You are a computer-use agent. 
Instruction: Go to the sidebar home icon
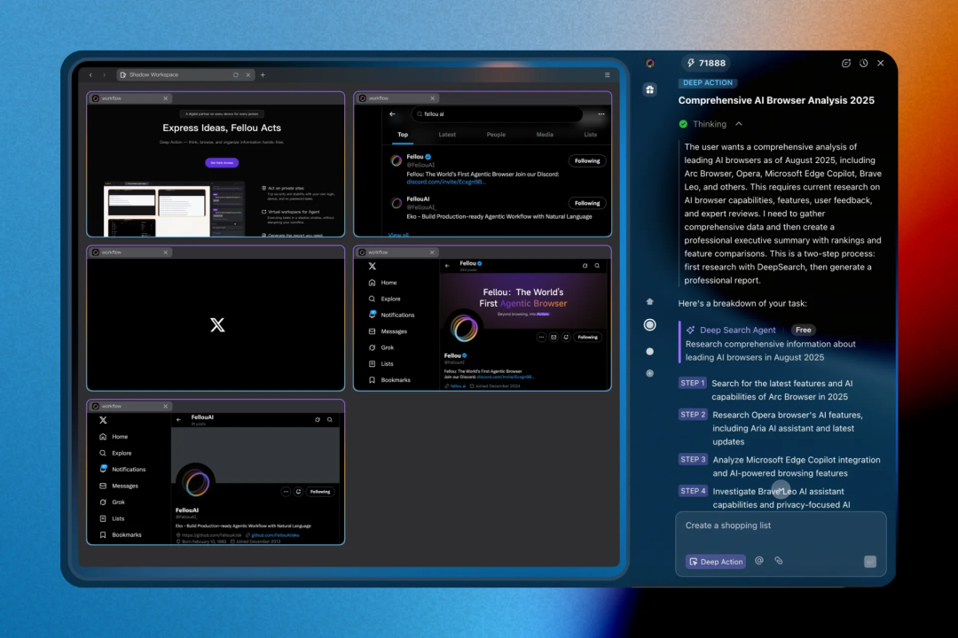[x=649, y=301]
